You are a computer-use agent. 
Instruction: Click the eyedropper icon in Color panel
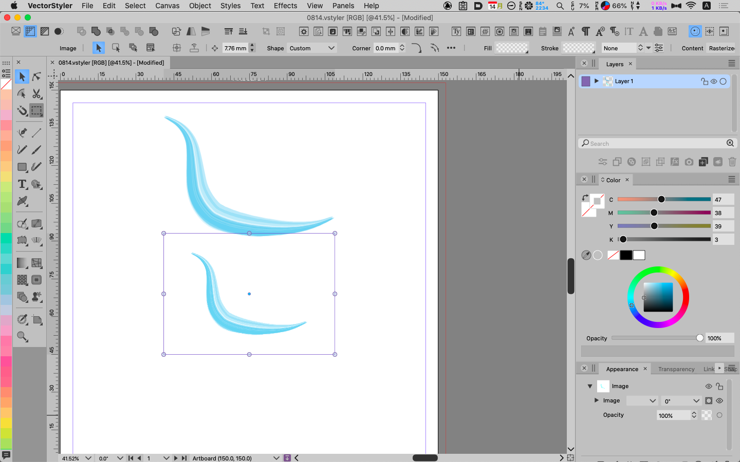coord(586,255)
